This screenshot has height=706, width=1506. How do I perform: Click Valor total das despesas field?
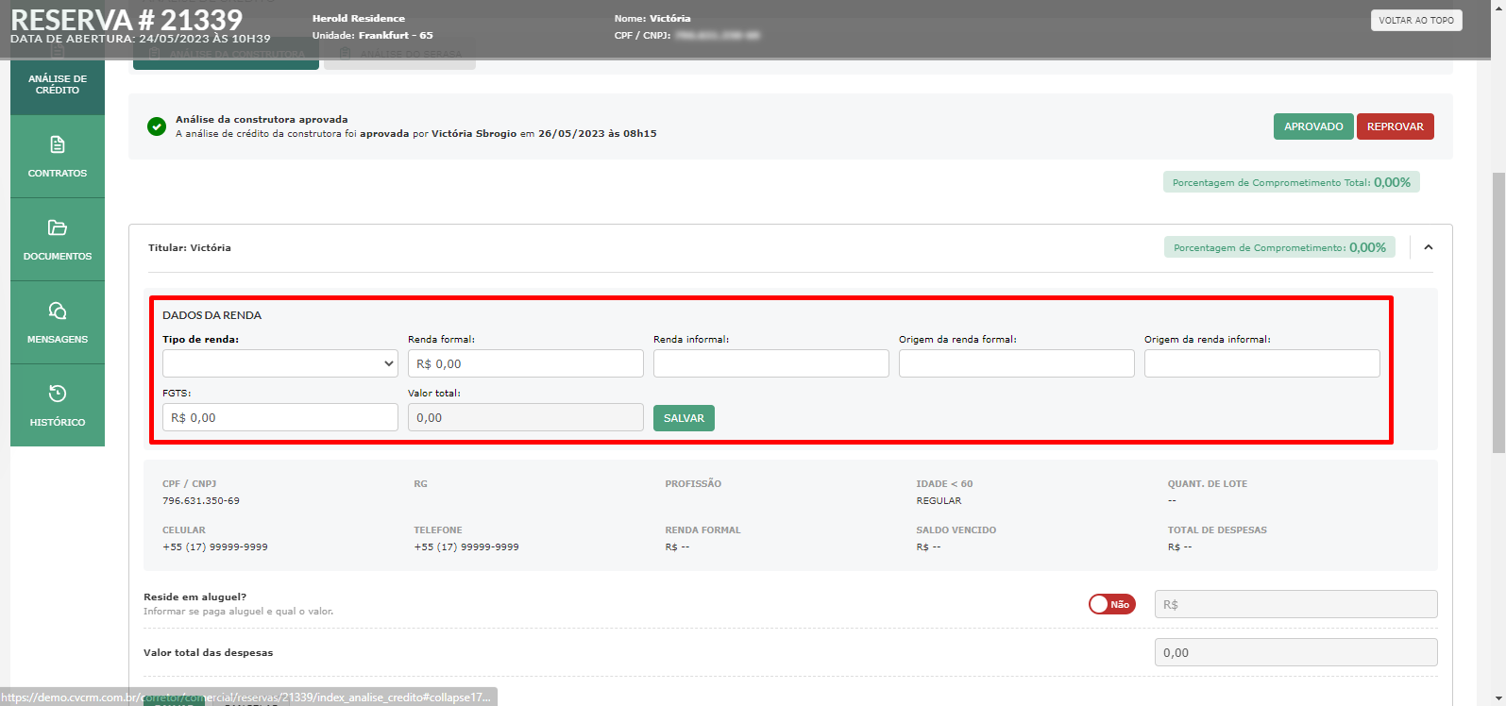point(1295,652)
